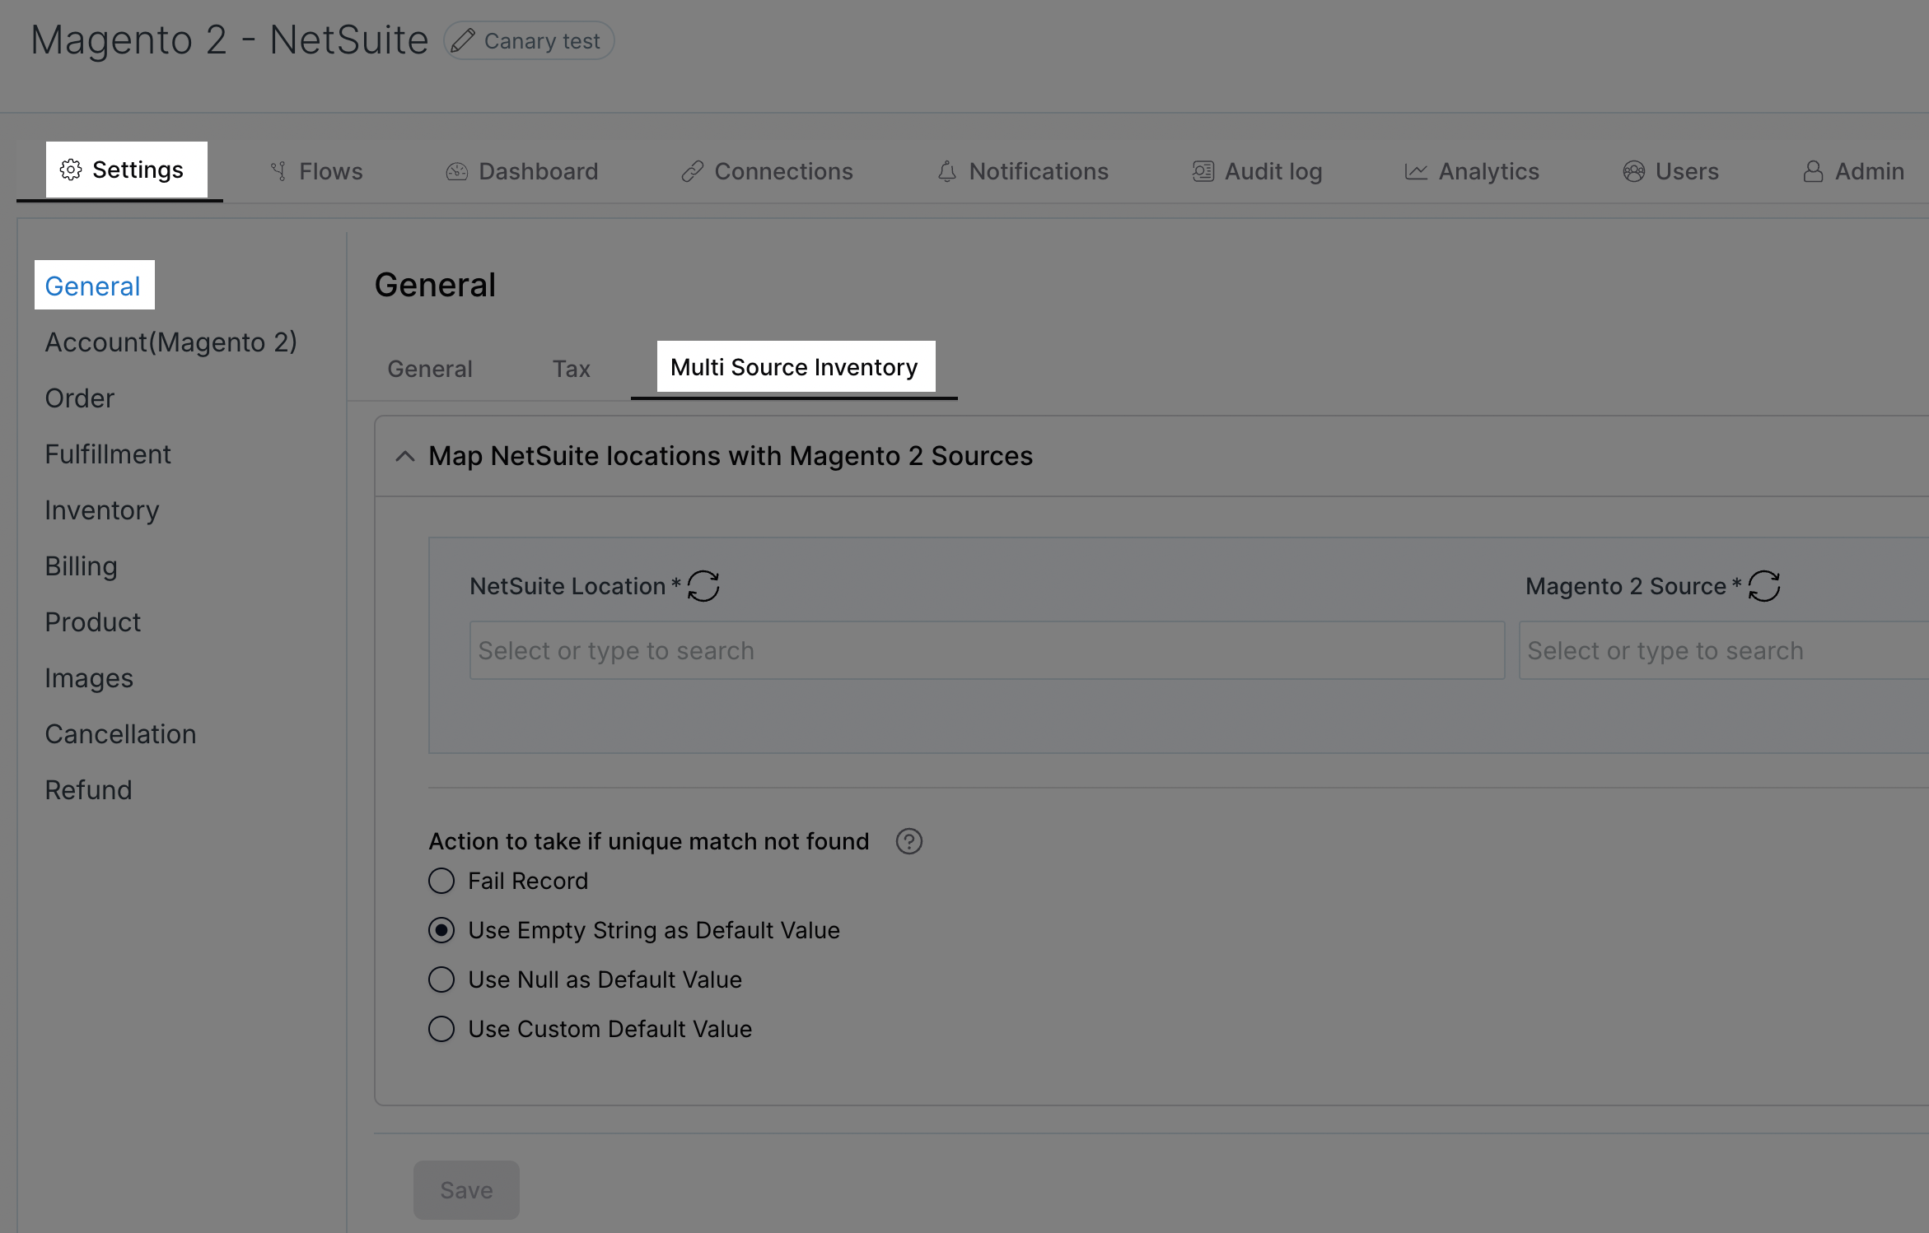The height and width of the screenshot is (1233, 1929).
Task: Open the Product settings section
Action: (x=93, y=621)
